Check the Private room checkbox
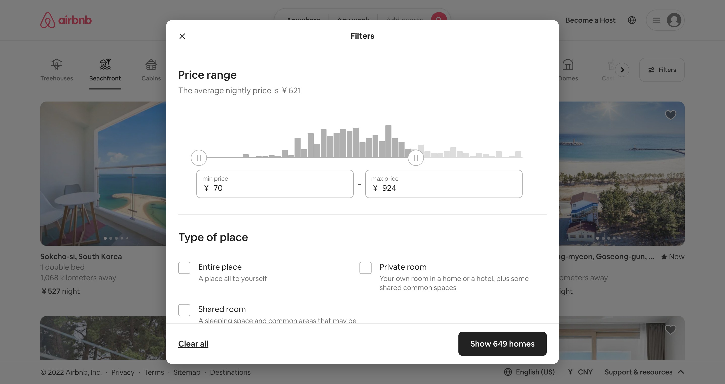Viewport: 725px width, 384px height. [365, 268]
